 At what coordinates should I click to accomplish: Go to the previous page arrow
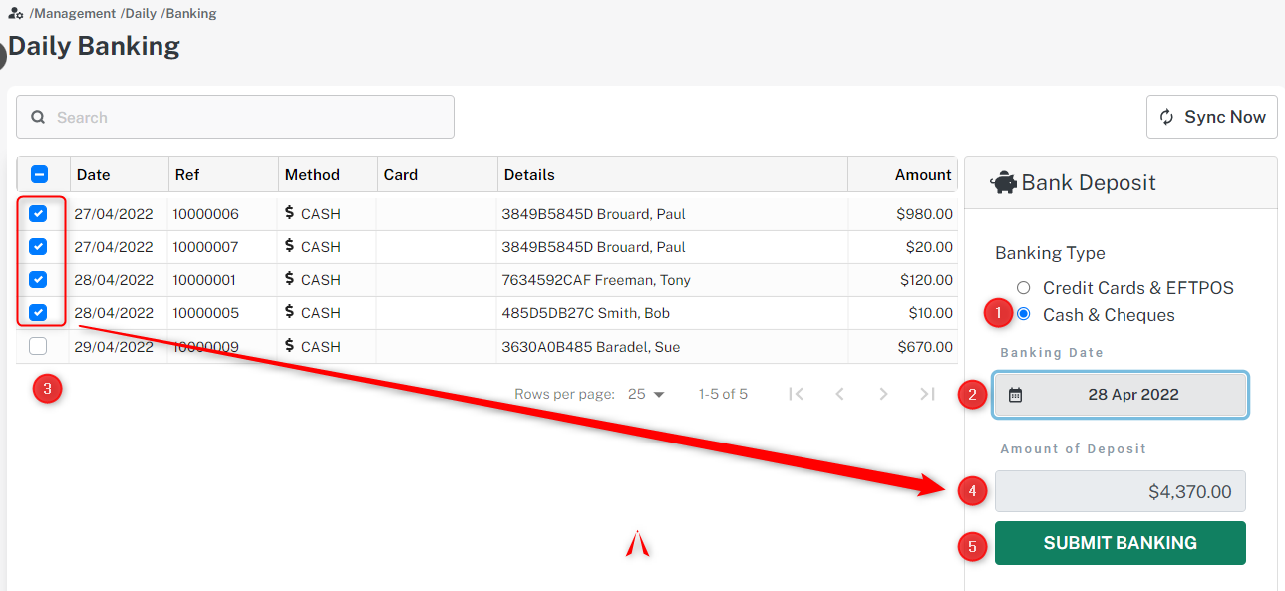pyautogui.click(x=839, y=394)
